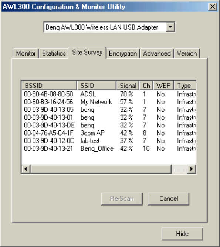Screen dimensions: 220x247
Task: Select the 3com AP network
Action: click(92, 133)
